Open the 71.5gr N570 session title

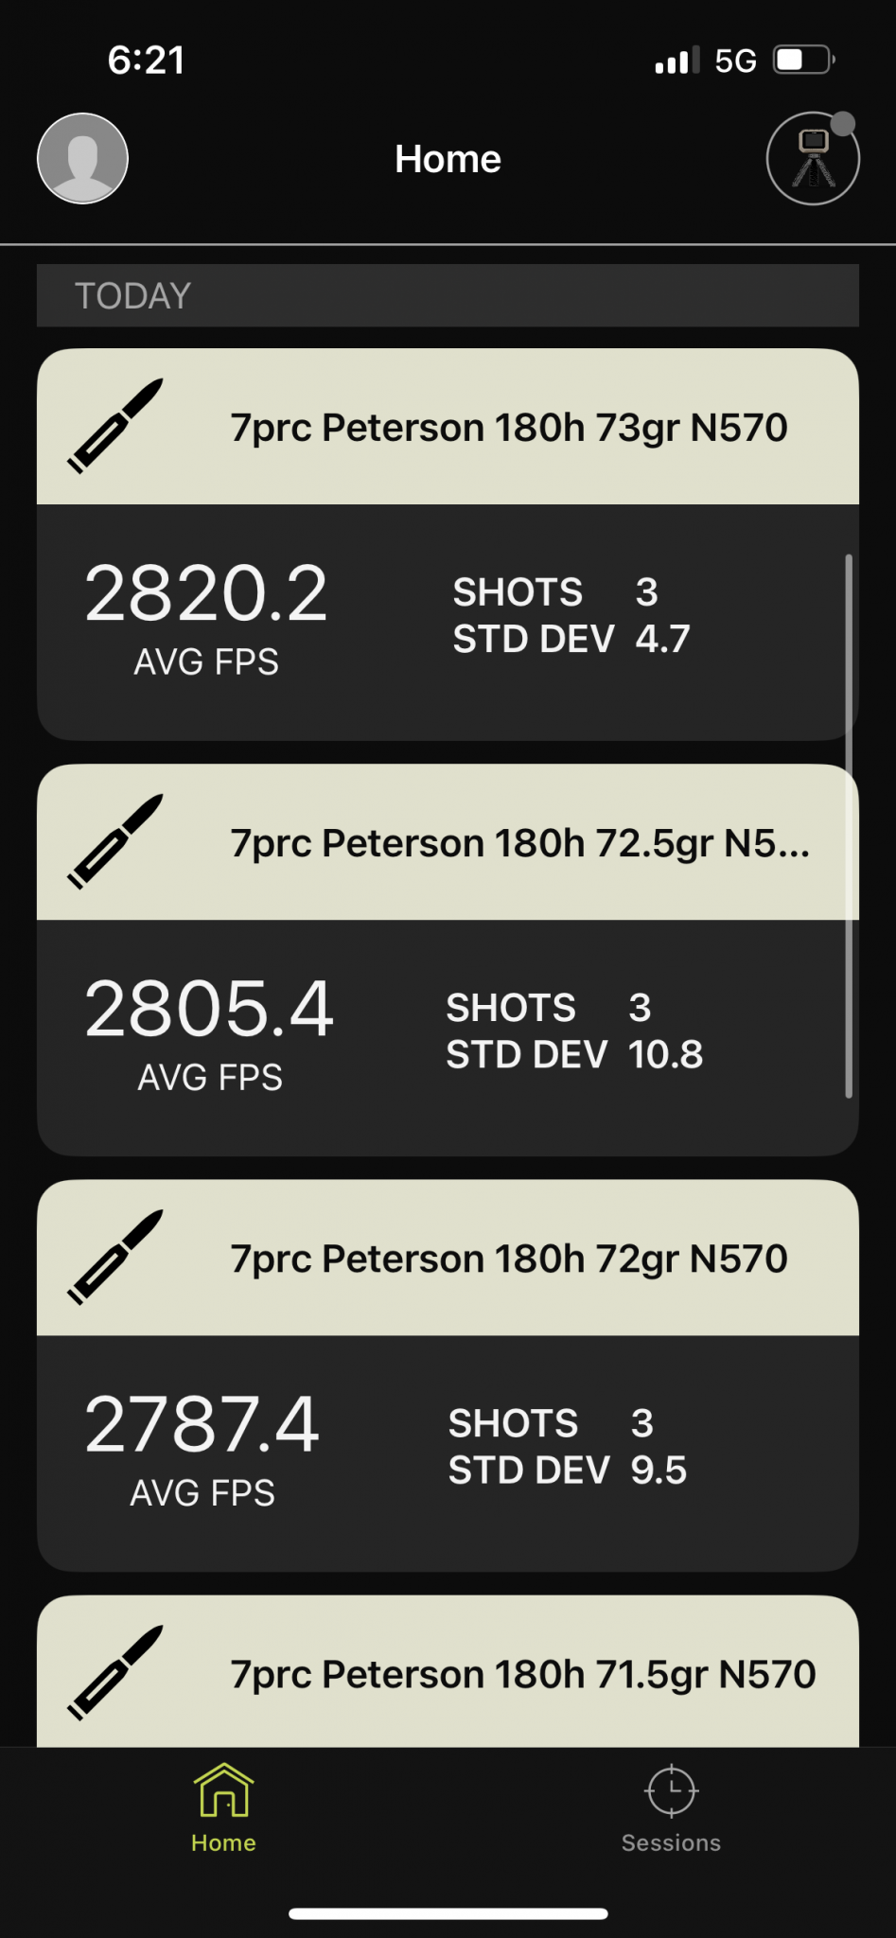[522, 1674]
